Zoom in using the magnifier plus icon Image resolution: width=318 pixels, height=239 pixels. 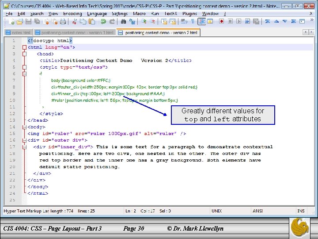point(144,21)
